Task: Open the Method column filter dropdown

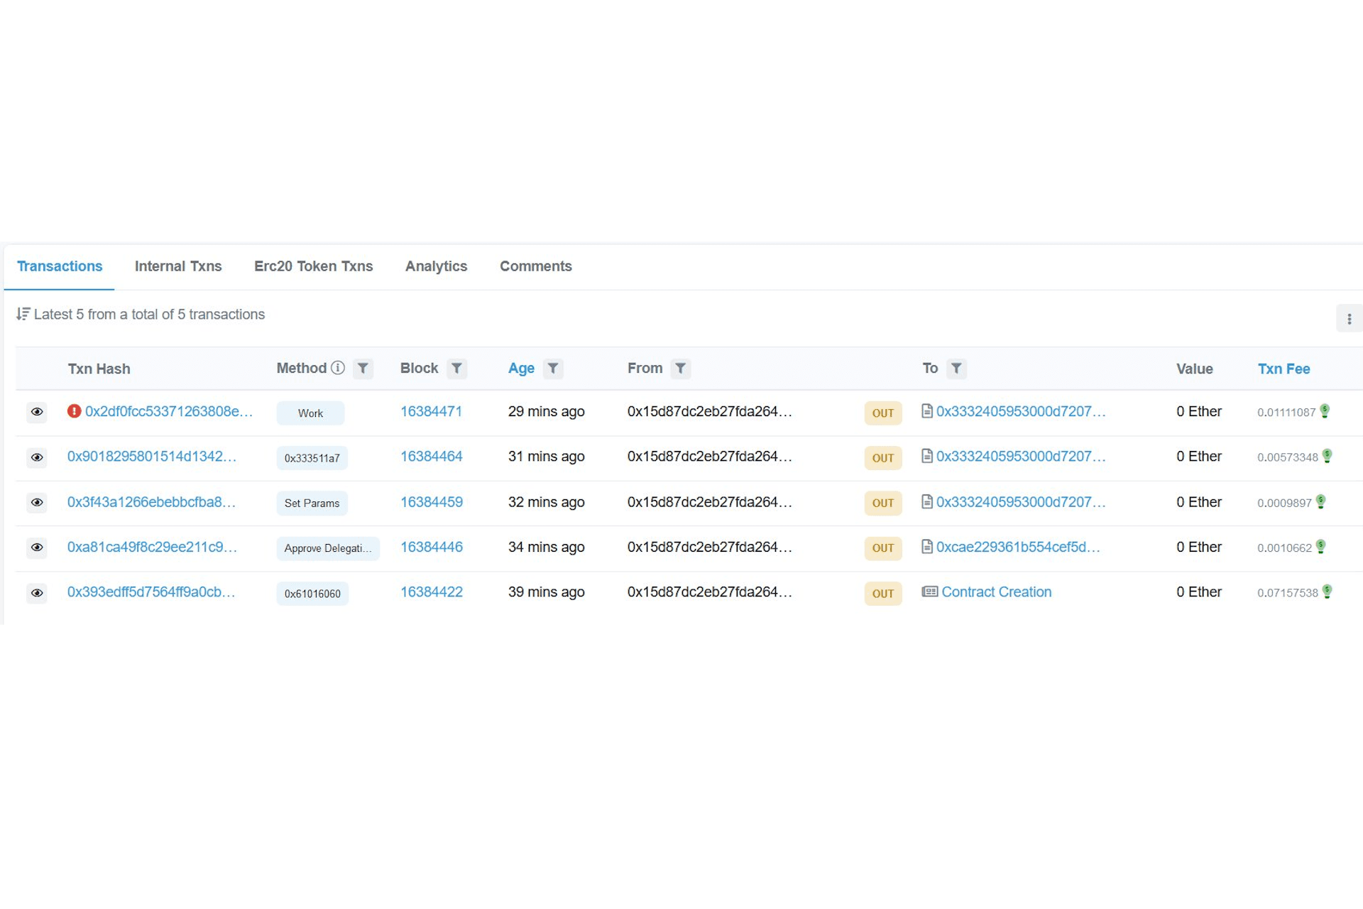Action: click(x=363, y=368)
